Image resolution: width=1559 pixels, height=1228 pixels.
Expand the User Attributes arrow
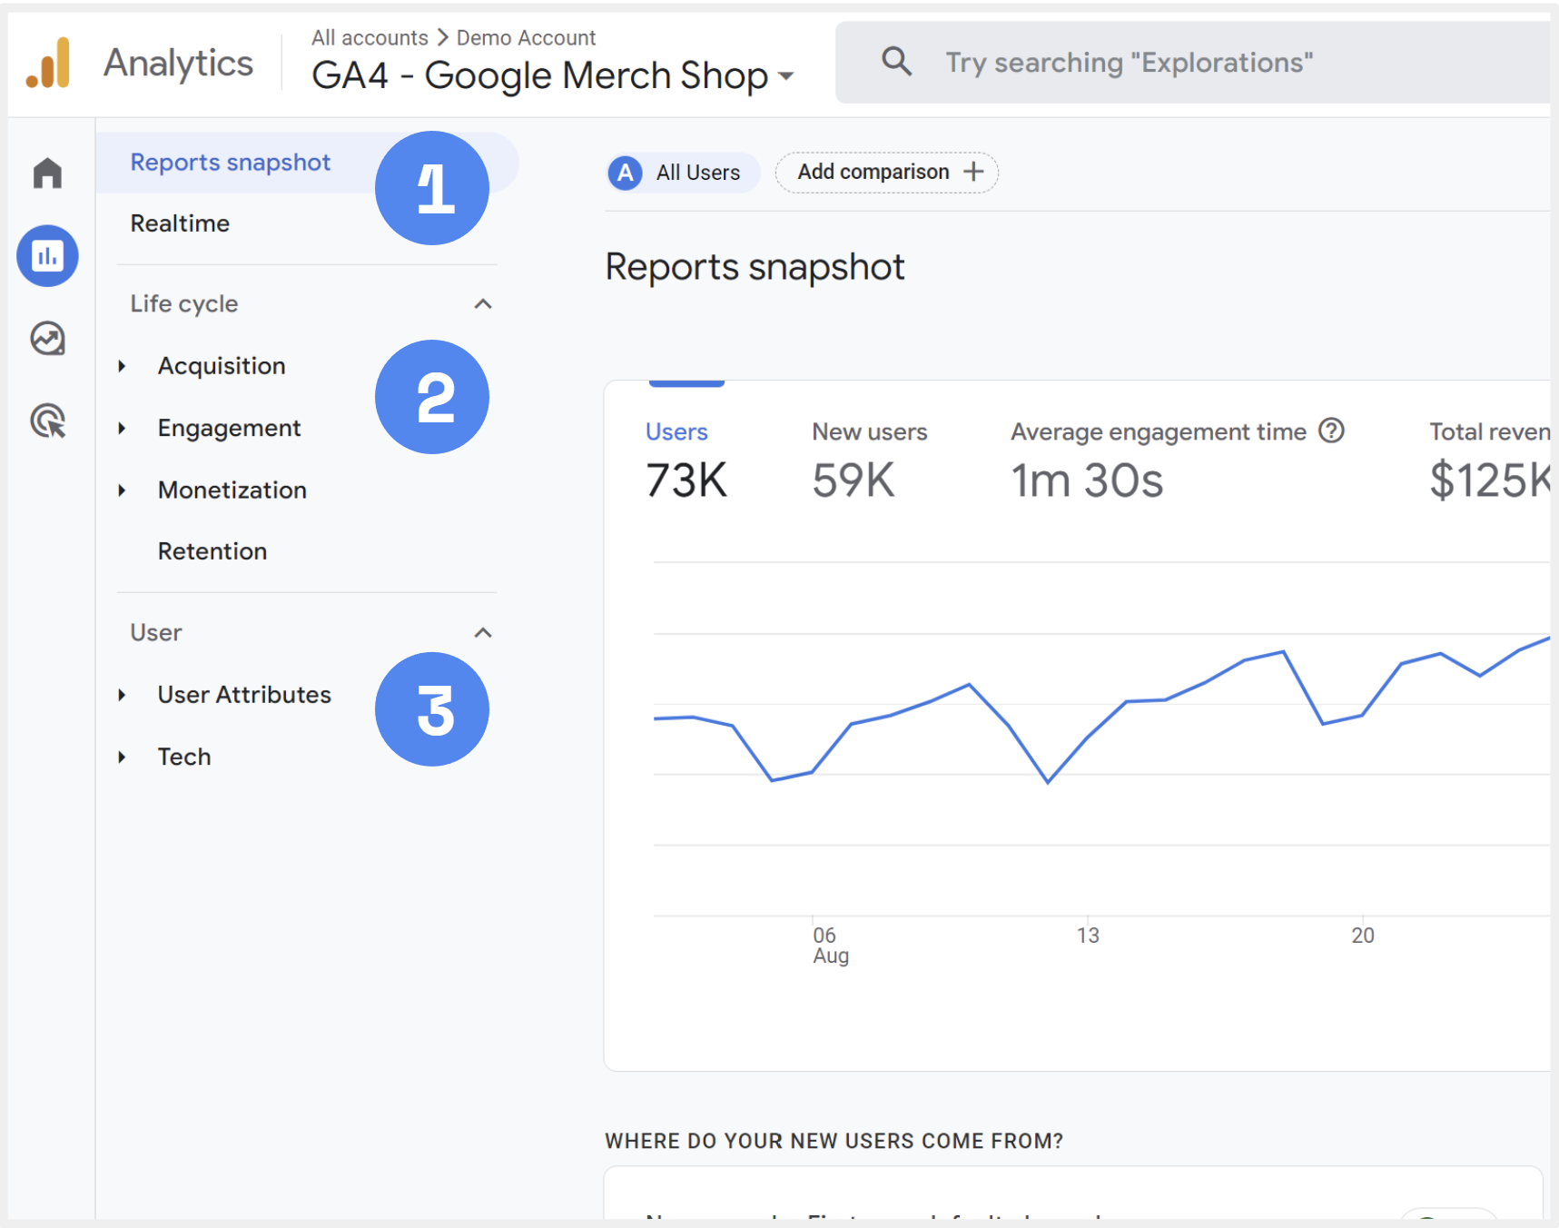tap(122, 695)
